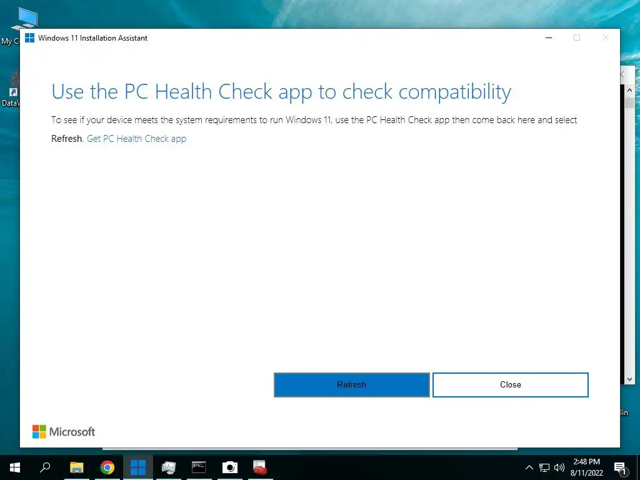Click the heading Use the PC Health Check app

pyautogui.click(x=281, y=91)
